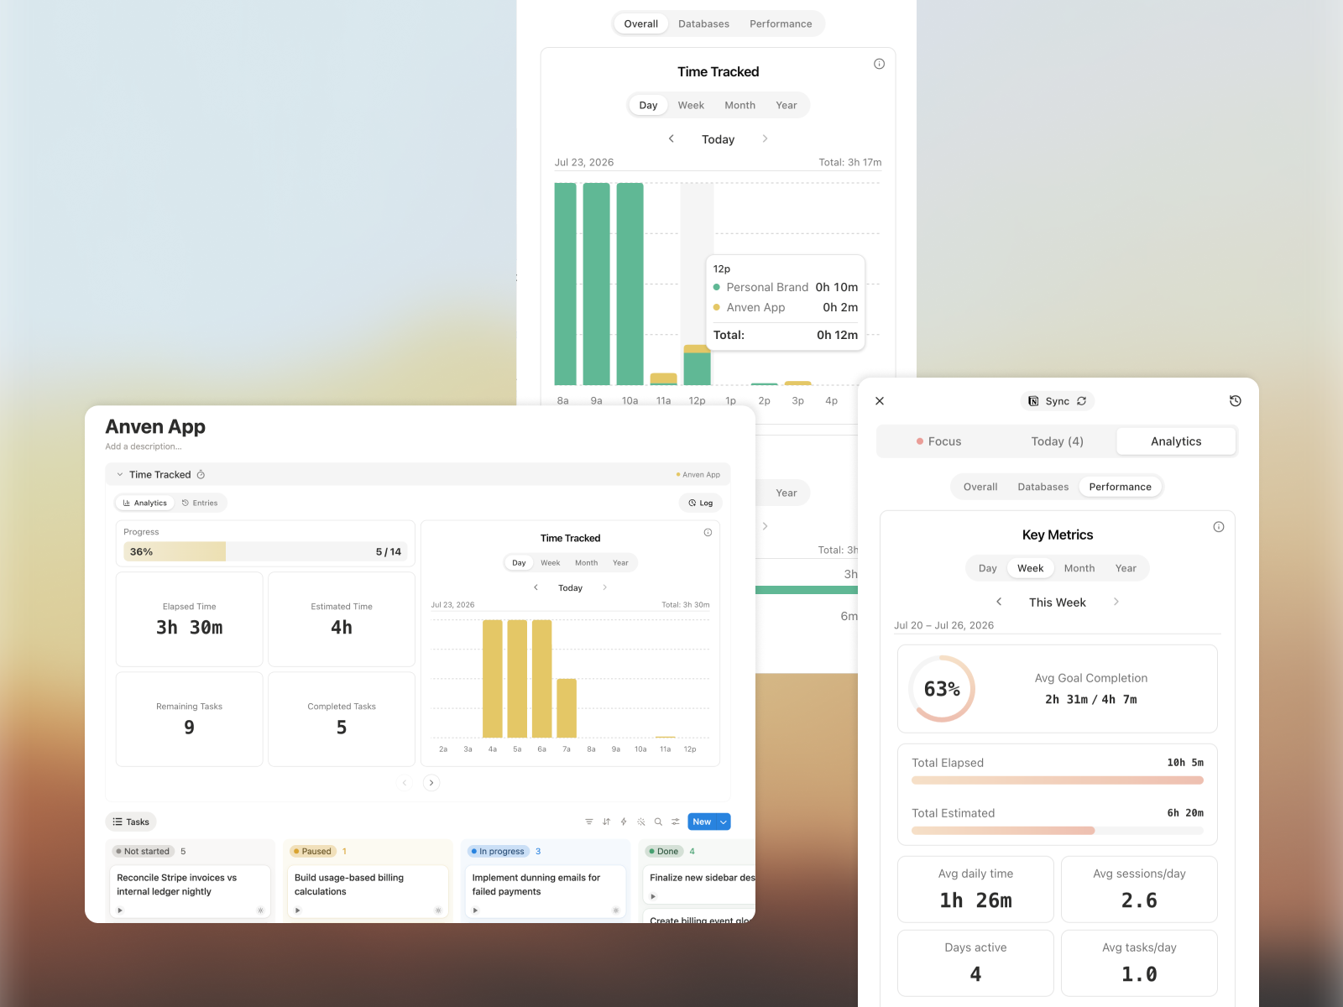This screenshot has height=1007, width=1343.
Task: Start timer on Build usage-based billing card
Action: point(298,910)
